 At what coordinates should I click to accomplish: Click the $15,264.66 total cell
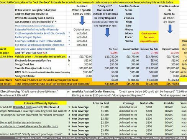click(x=133, y=84)
